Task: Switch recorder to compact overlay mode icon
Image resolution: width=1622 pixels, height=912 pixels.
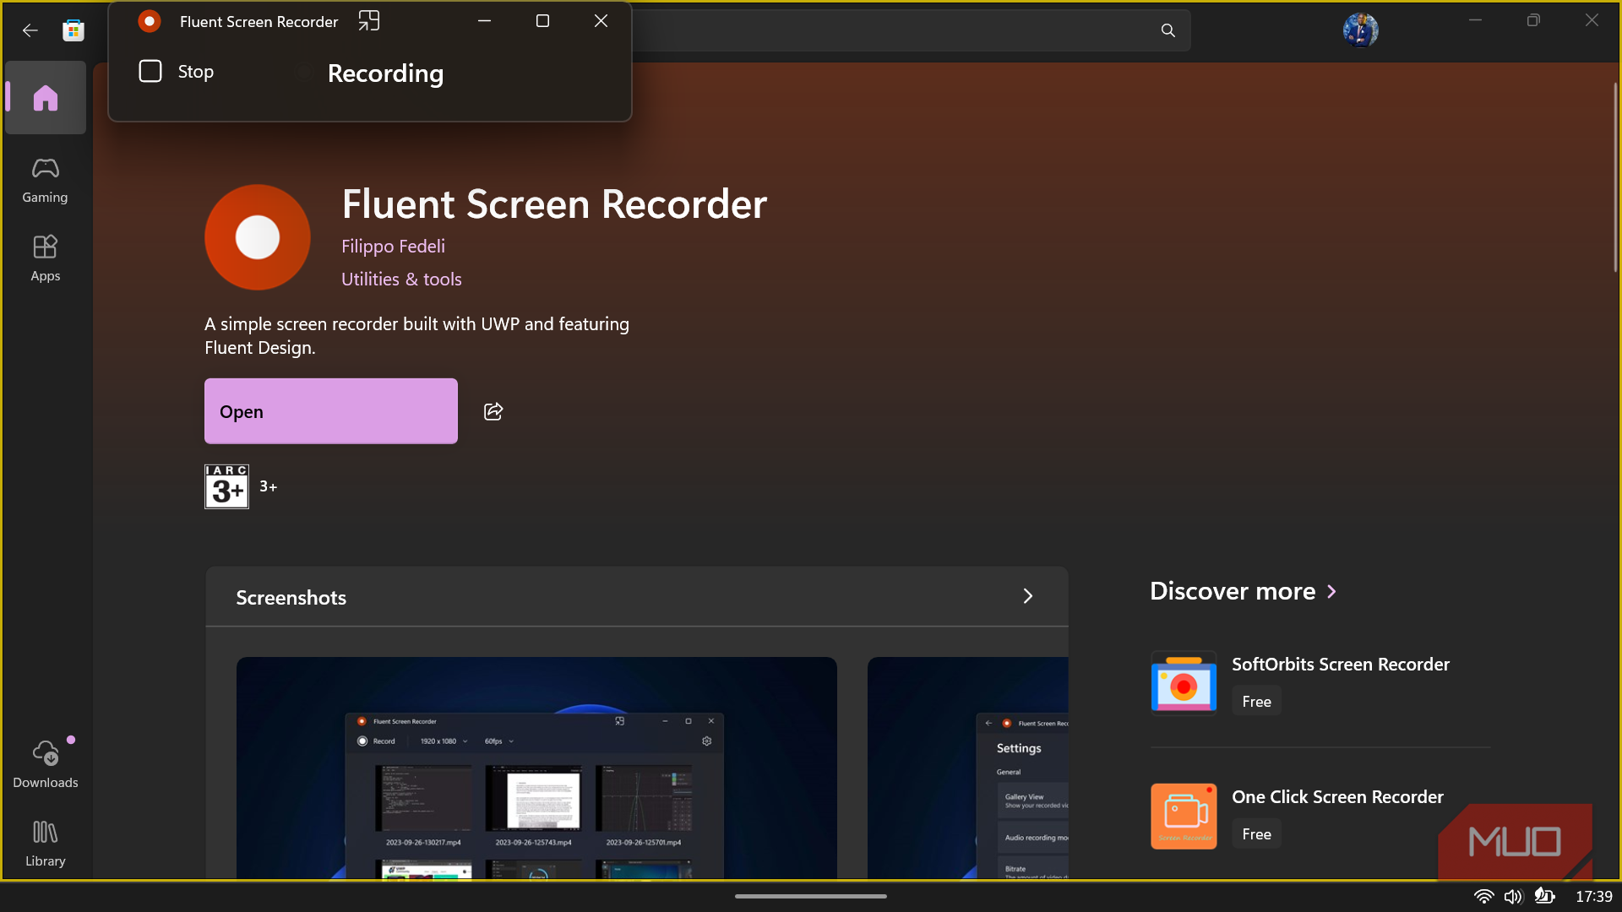Action: point(369,21)
